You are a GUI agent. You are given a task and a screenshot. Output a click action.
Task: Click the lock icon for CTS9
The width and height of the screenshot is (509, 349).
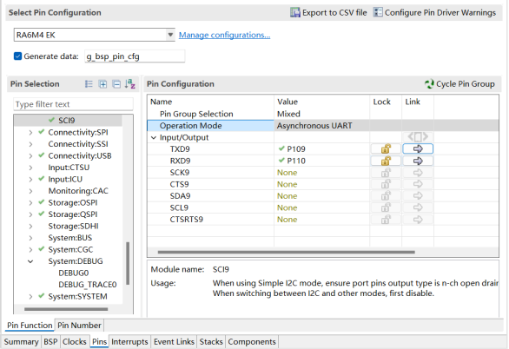pyautogui.click(x=386, y=184)
